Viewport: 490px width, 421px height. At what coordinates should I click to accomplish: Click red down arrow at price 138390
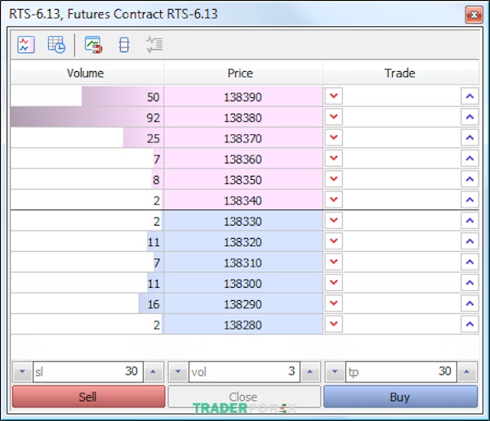(334, 96)
